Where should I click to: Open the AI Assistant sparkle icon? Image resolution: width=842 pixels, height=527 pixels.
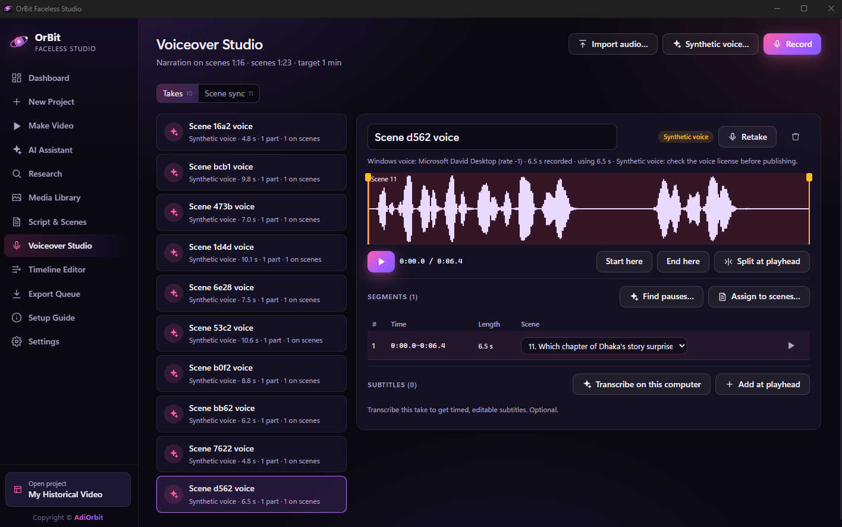17,150
